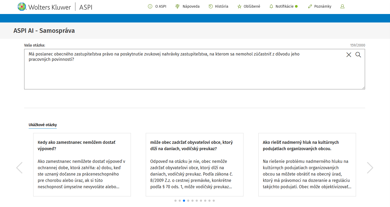Image resolution: width=390 pixels, height=207 pixels.
Task: Open Nápoveda help section
Action: click(187, 6)
